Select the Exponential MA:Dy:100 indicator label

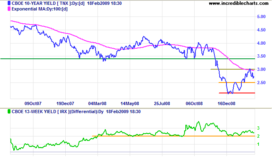[40, 9]
